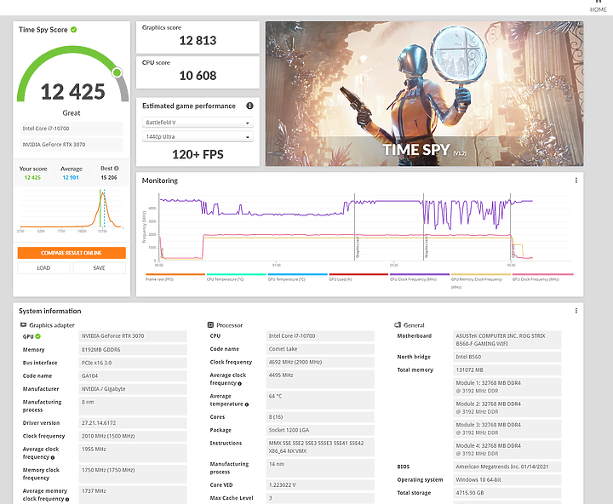Toggle the GPU Clock Frequency legend series
This screenshot has width=613, height=504.
(x=542, y=277)
